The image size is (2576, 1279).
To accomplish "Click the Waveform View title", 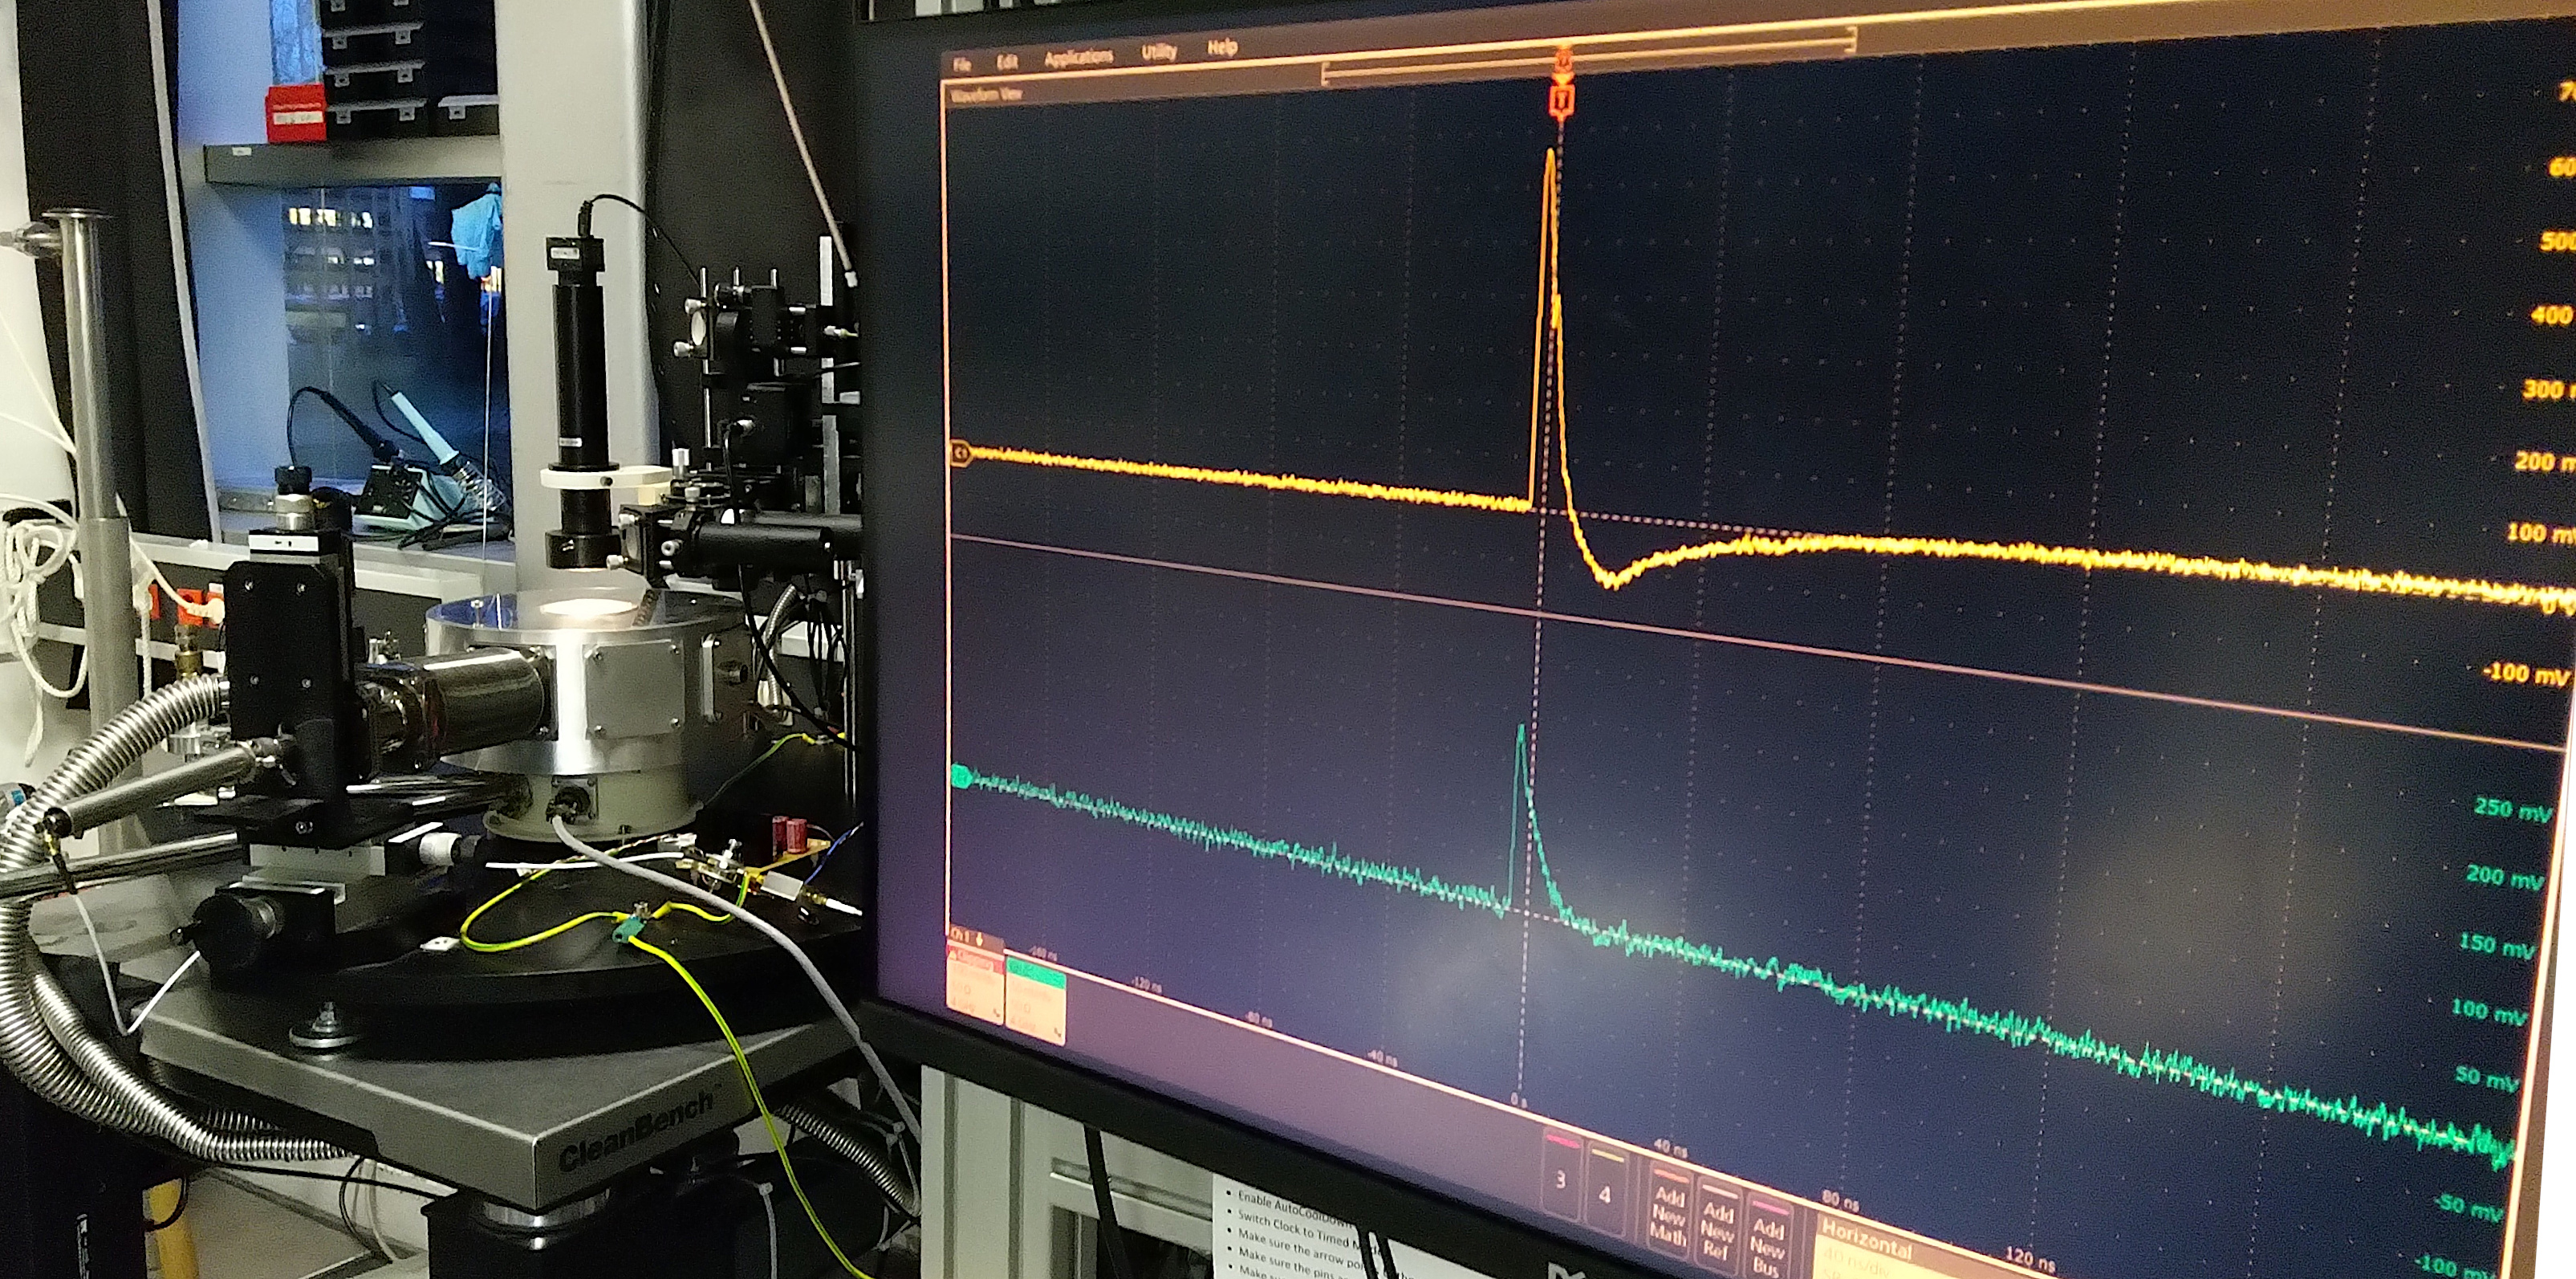I will (986, 94).
